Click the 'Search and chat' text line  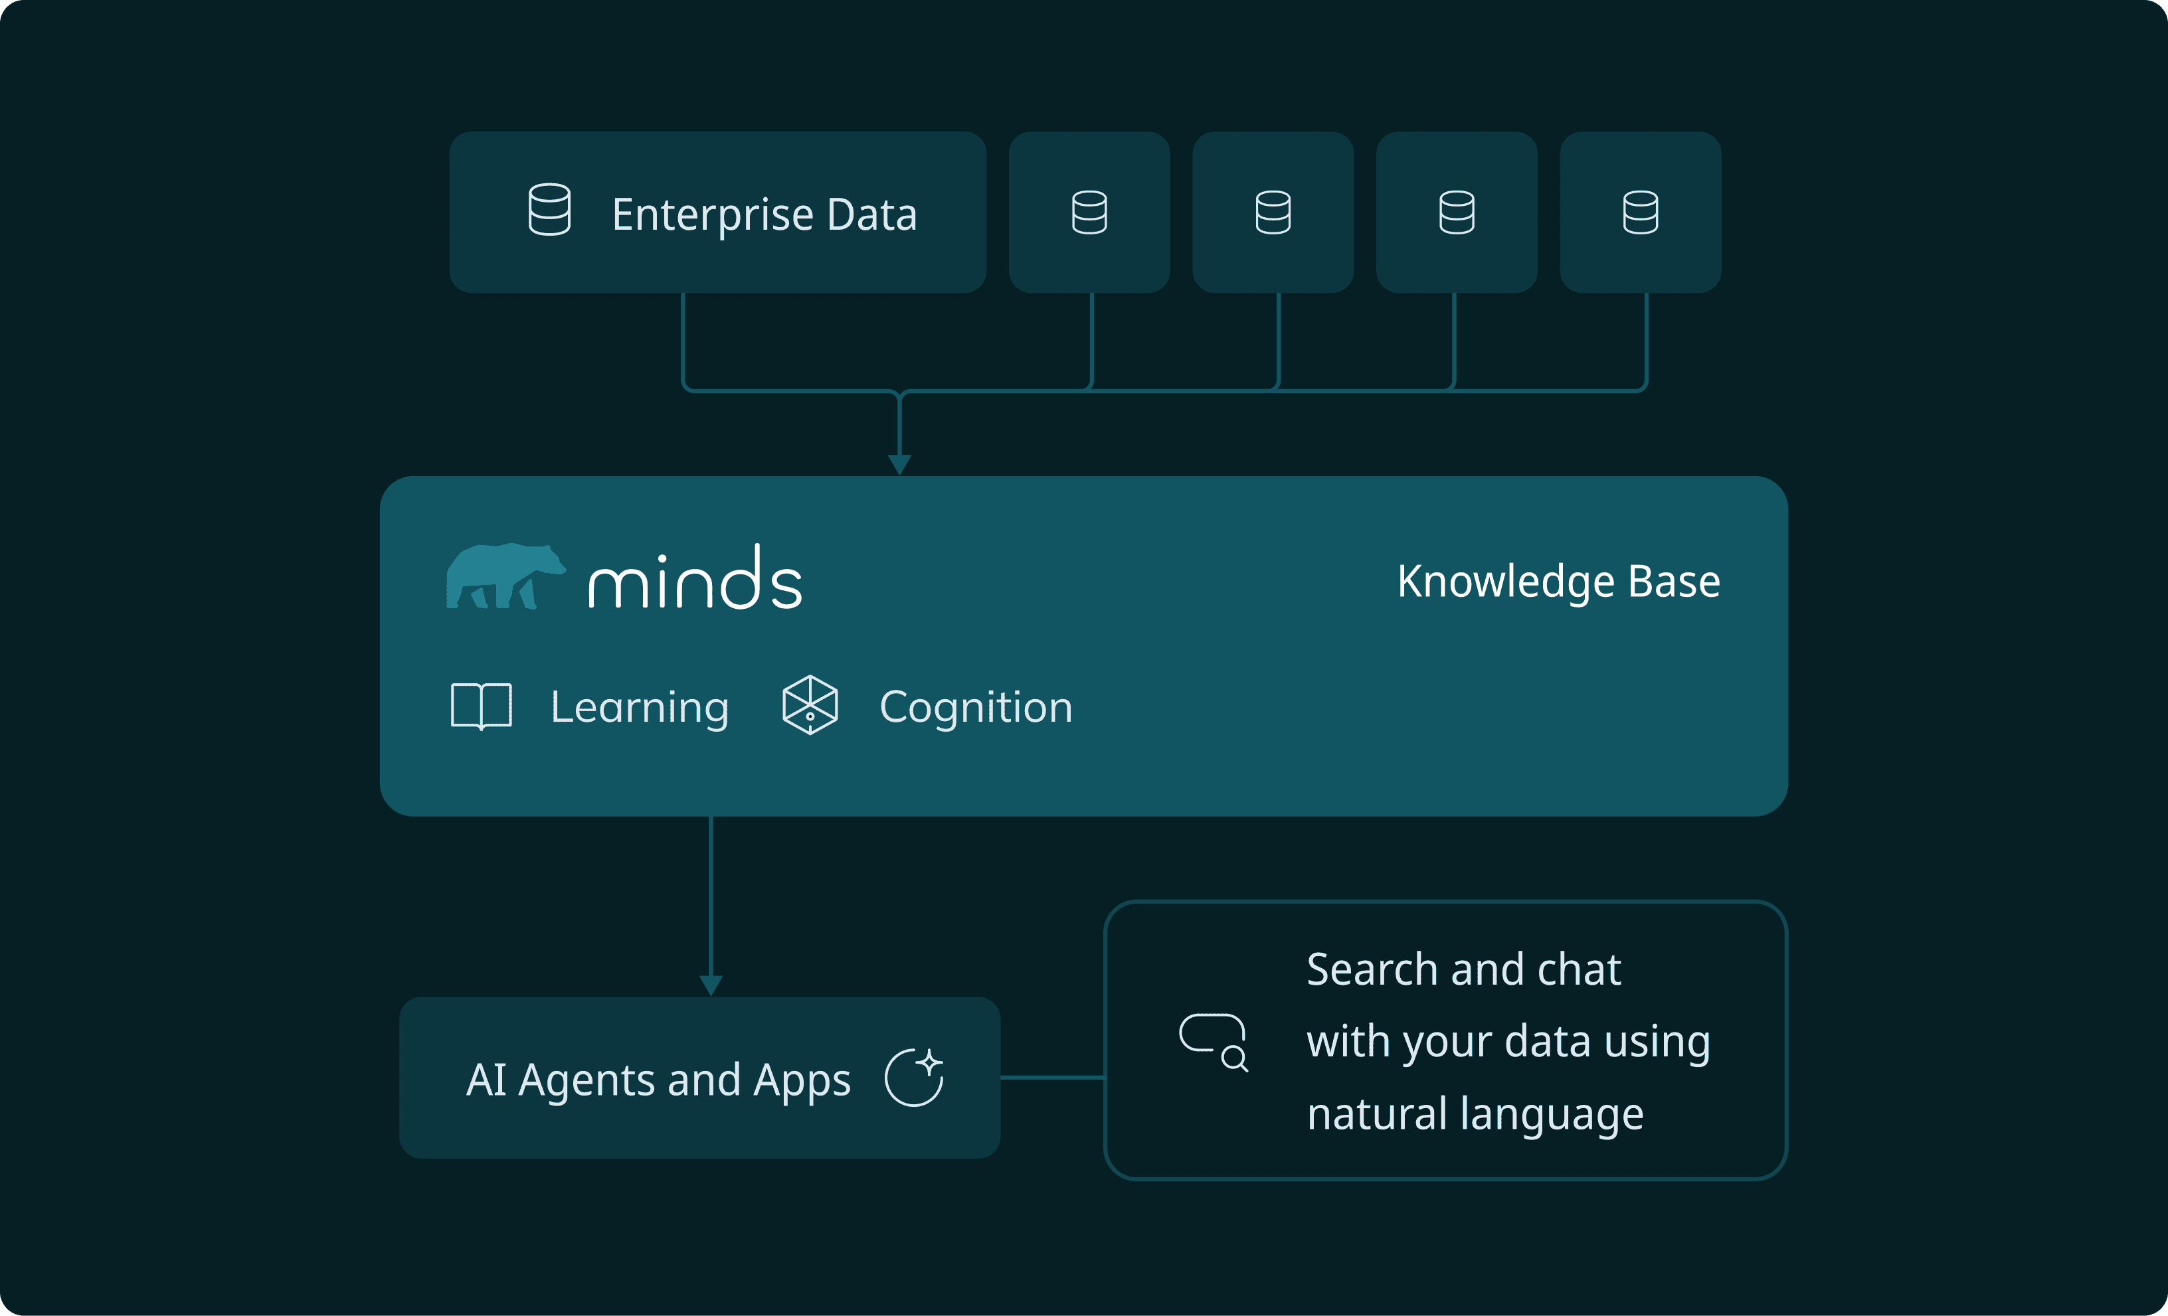1463,969
